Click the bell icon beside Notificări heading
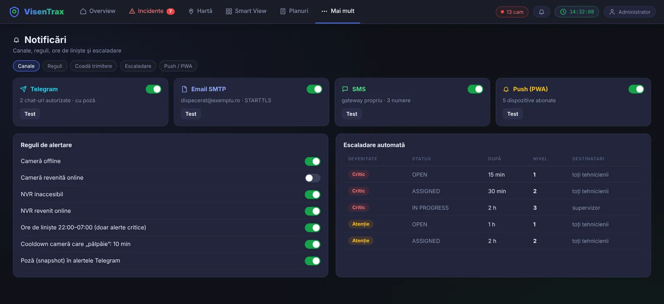This screenshot has width=664, height=304. tap(16, 40)
